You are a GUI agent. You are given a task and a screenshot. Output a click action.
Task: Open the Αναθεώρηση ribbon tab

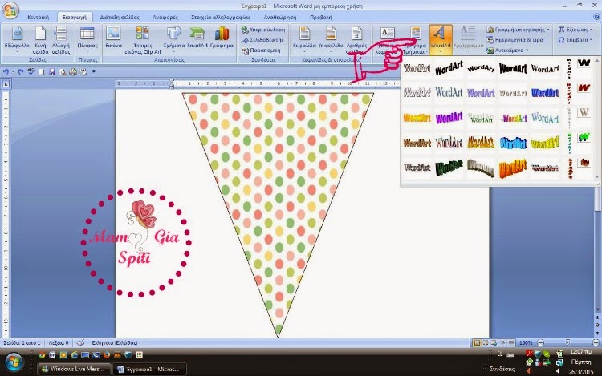(x=280, y=18)
